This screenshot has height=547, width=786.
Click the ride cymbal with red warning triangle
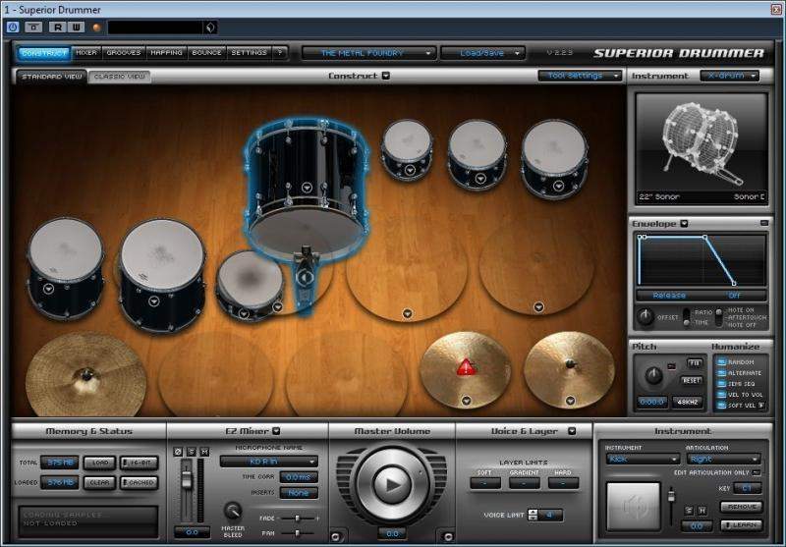pos(466,369)
